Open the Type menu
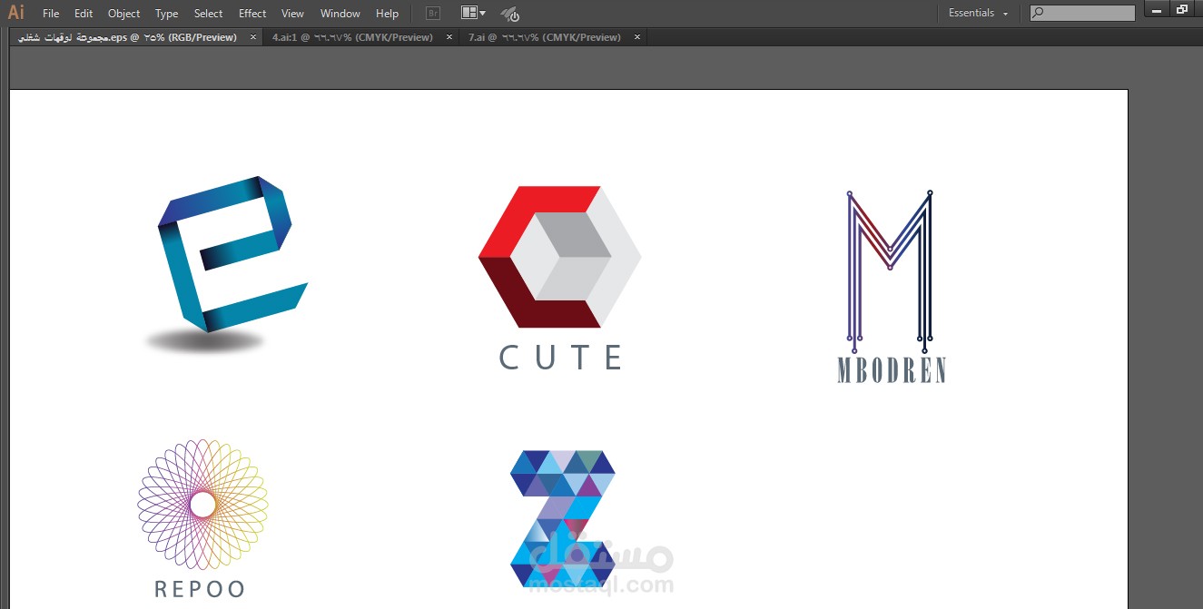This screenshot has height=609, width=1203. [167, 14]
